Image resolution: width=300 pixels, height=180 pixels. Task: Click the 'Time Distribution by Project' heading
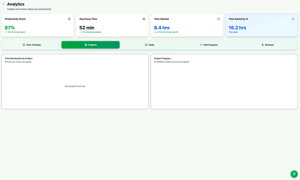tap(19, 58)
